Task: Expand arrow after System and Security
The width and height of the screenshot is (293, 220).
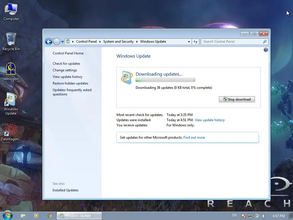Action: (x=137, y=42)
